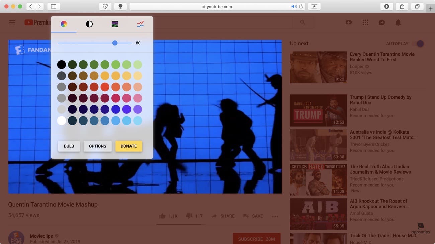Open the OPTIONS button
This screenshot has width=435, height=244.
(98, 146)
